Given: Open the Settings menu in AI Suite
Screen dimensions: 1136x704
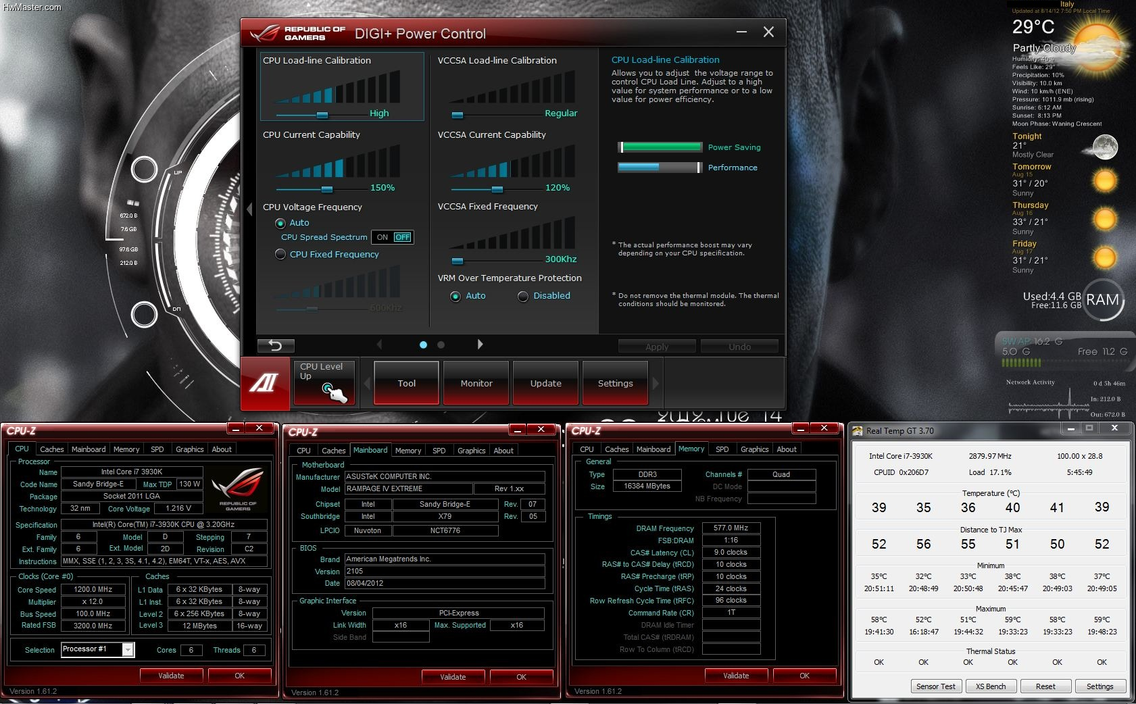Looking at the screenshot, I should pyautogui.click(x=616, y=383).
